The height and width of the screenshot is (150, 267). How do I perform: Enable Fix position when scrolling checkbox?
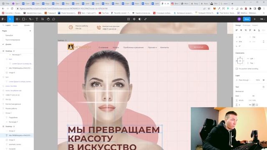pyautogui.click(x=237, y=69)
